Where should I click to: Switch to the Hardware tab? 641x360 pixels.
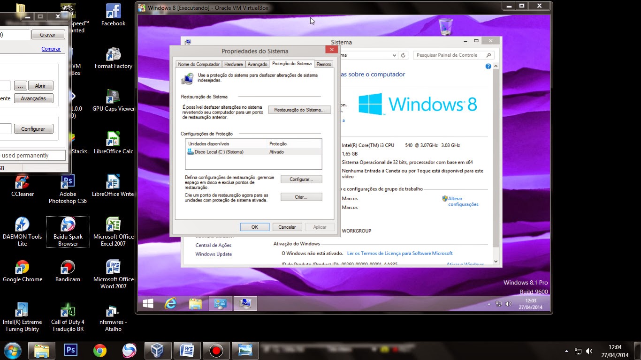tap(233, 64)
